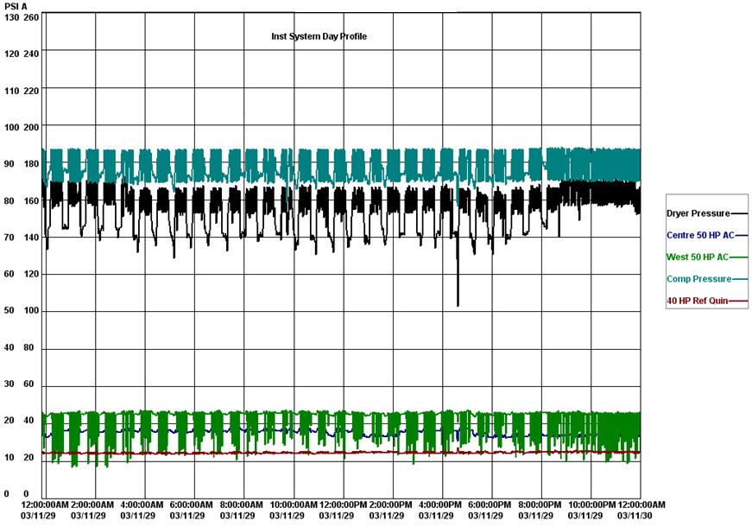Select the 40 HP Ref Quin legend entry
The image size is (752, 527).
[707, 301]
